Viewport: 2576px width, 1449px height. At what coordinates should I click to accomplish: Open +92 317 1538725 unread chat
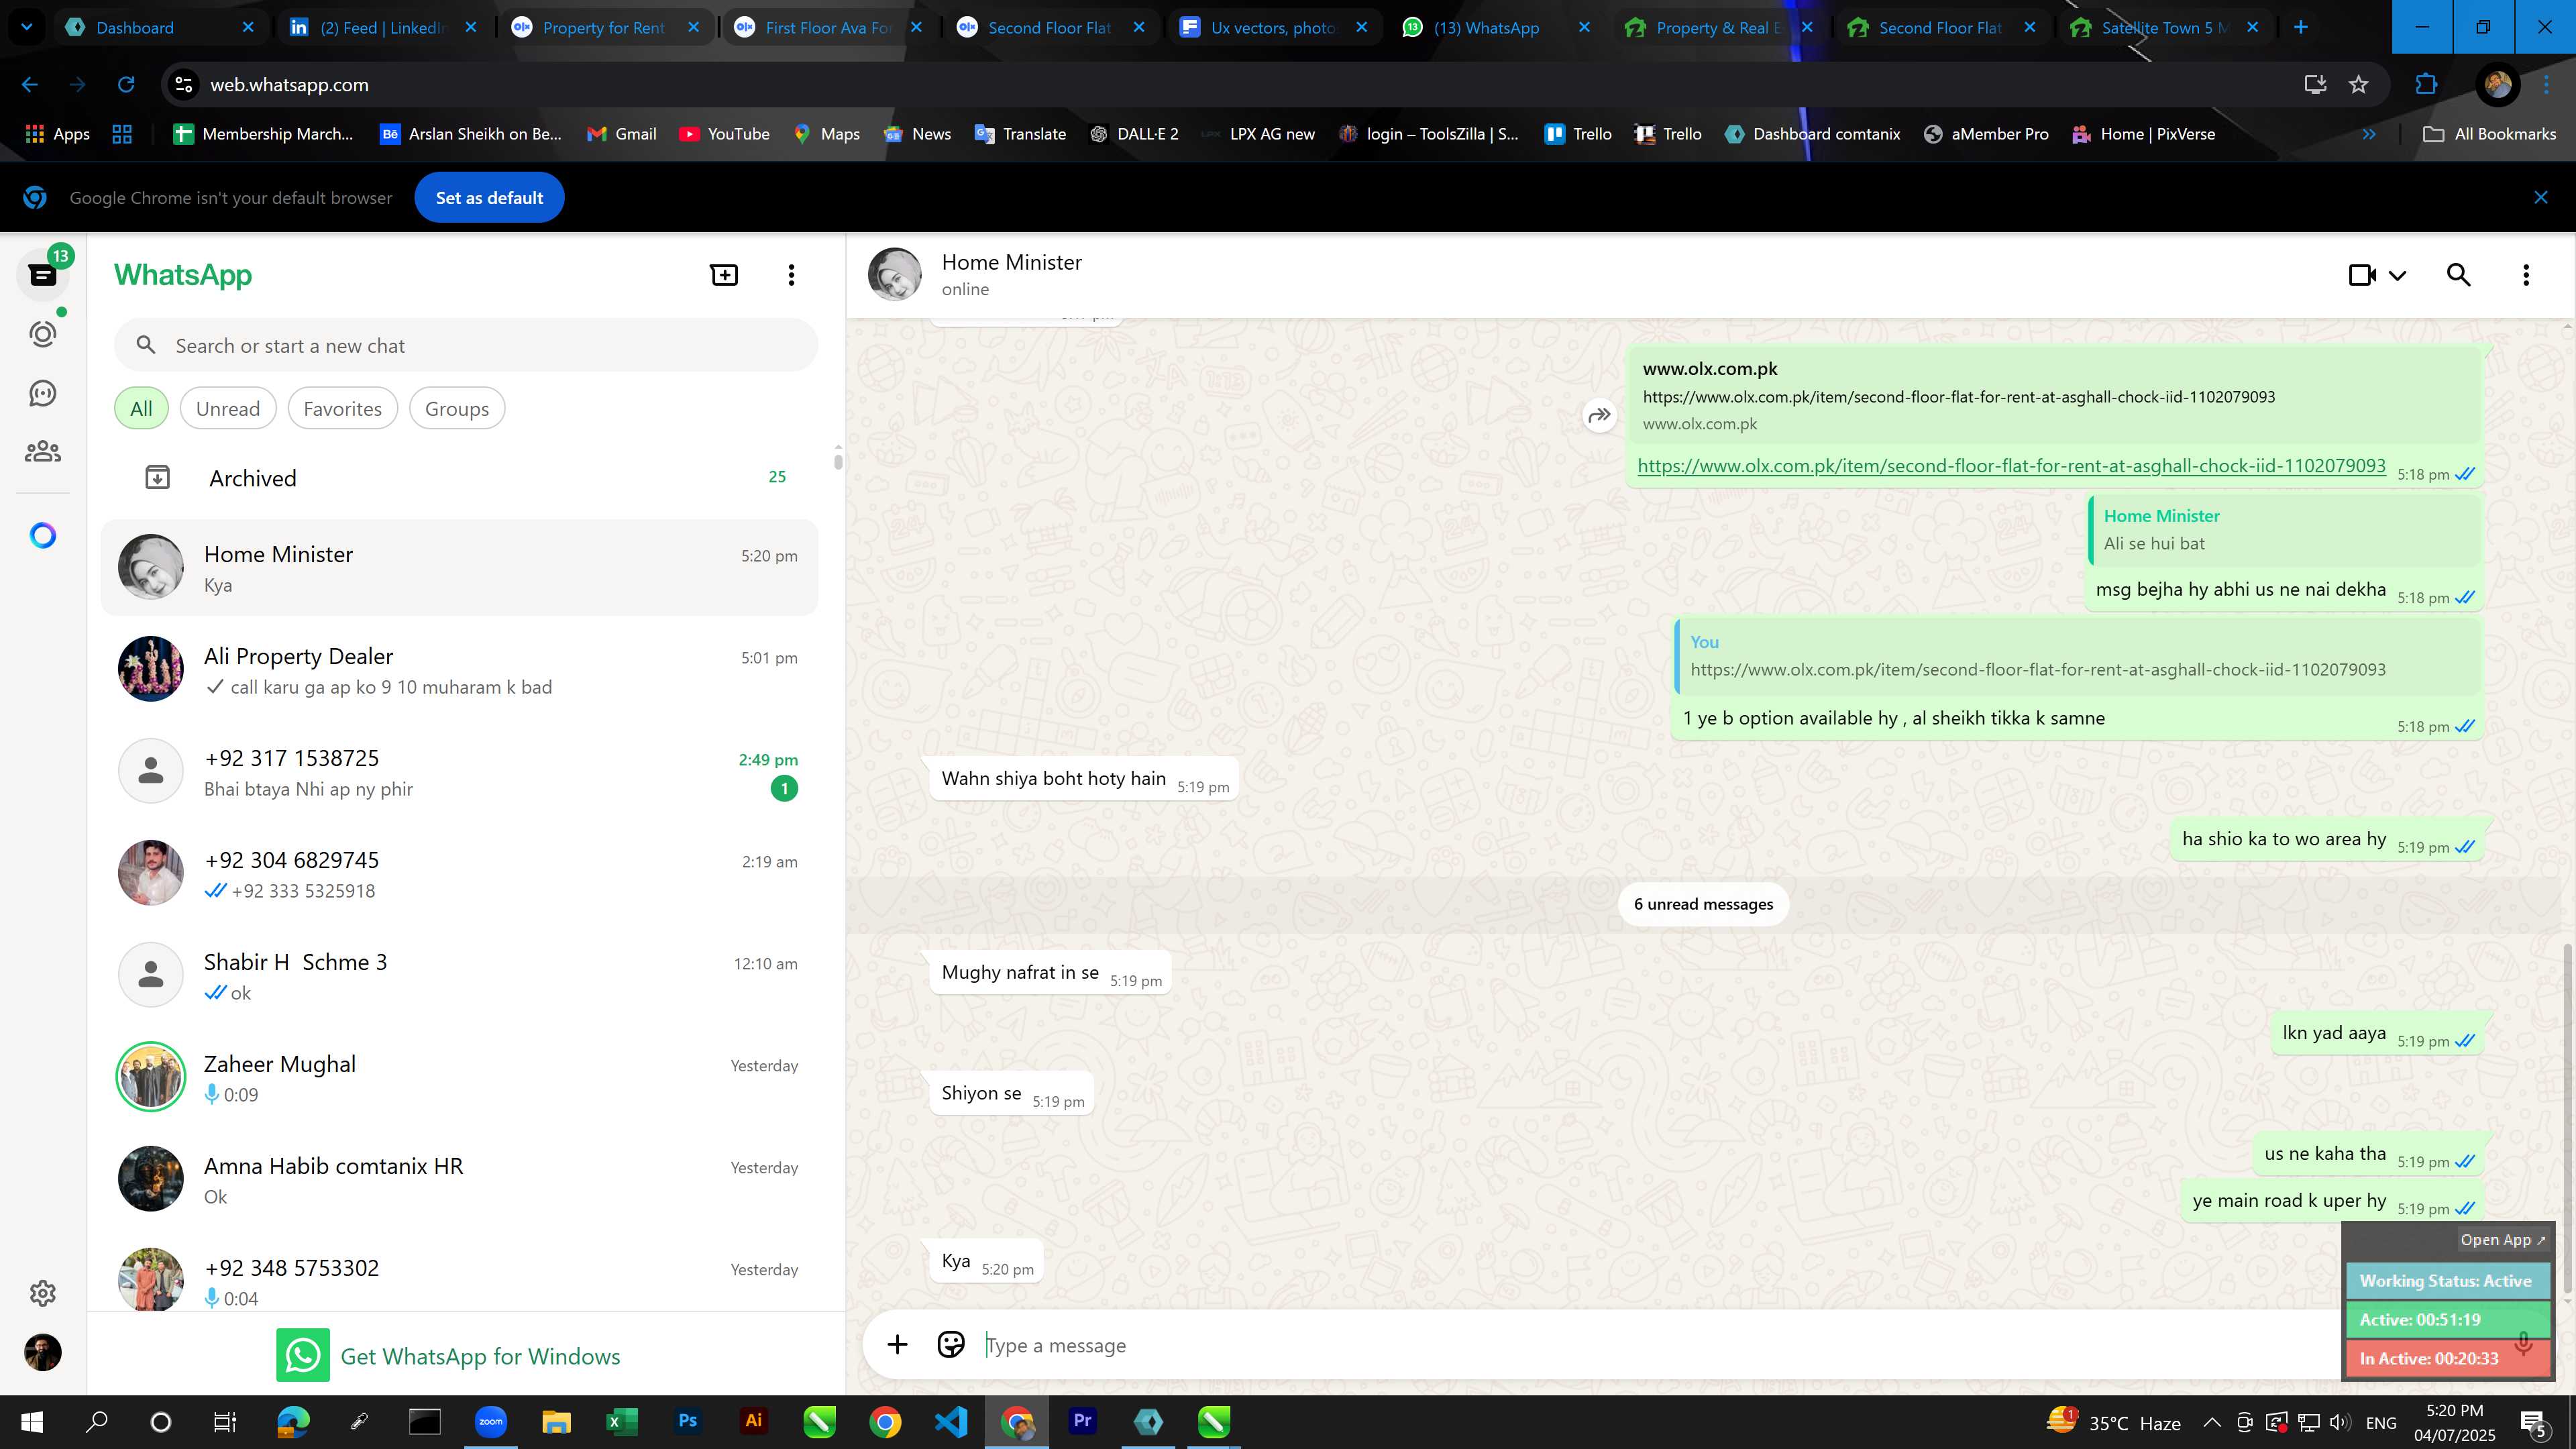pos(459,772)
